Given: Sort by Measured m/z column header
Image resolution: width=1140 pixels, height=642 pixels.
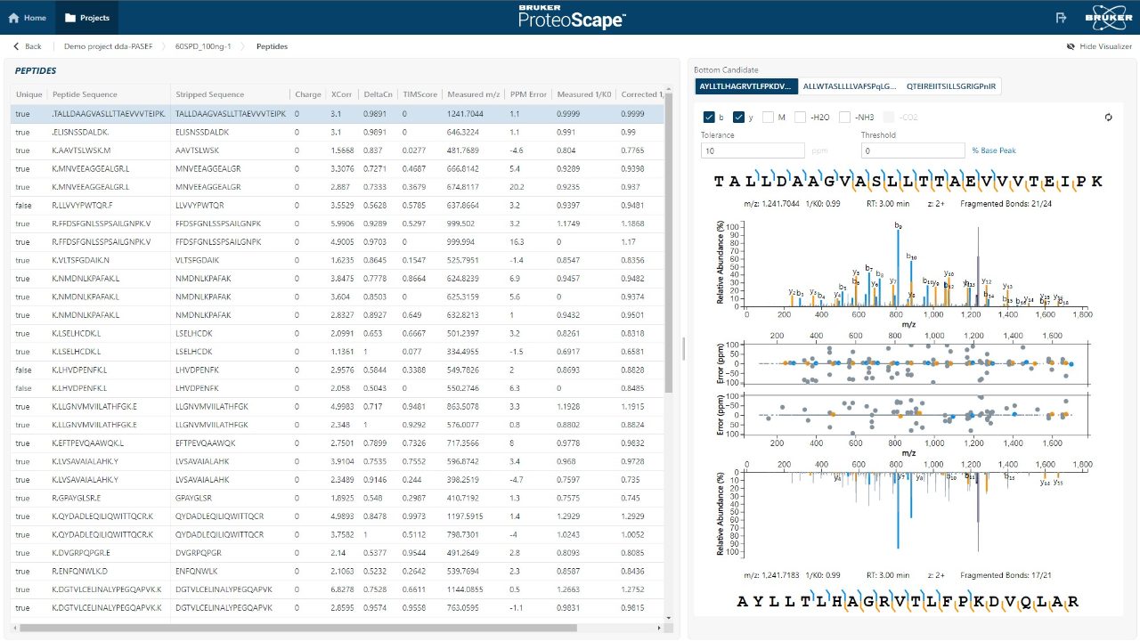Looking at the screenshot, I should point(473,94).
